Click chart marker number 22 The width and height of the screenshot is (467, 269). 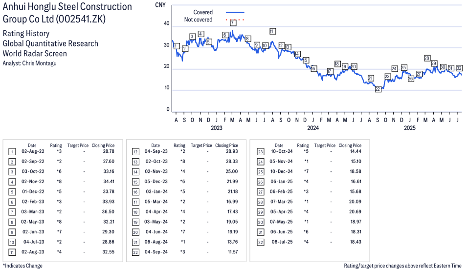tap(378, 89)
